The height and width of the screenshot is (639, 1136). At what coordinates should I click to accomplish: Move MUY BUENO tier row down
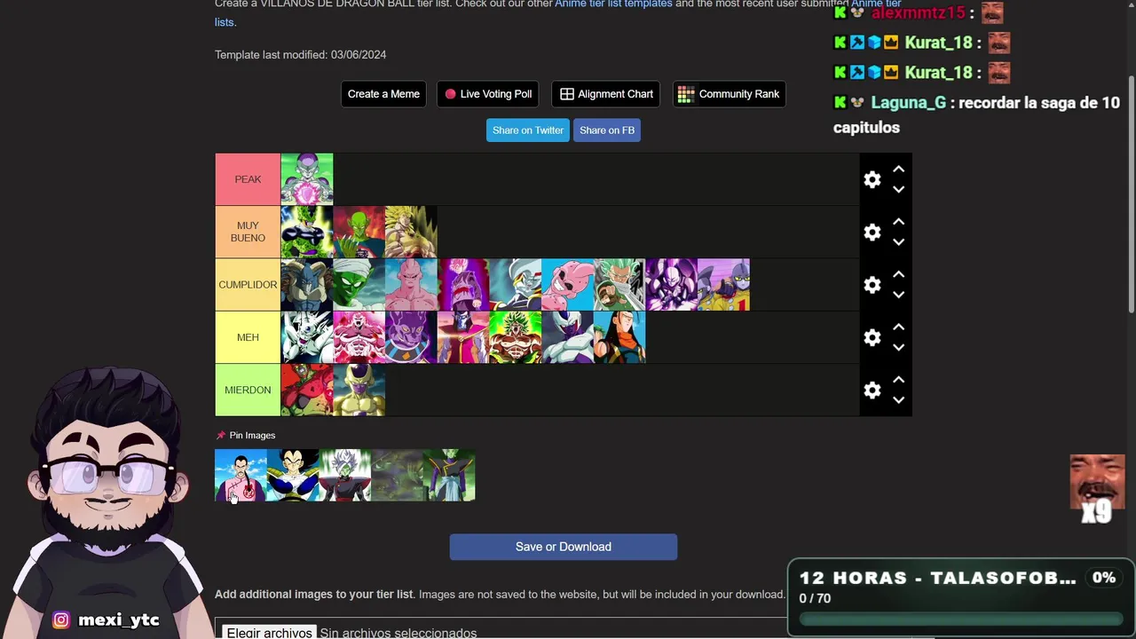(898, 241)
